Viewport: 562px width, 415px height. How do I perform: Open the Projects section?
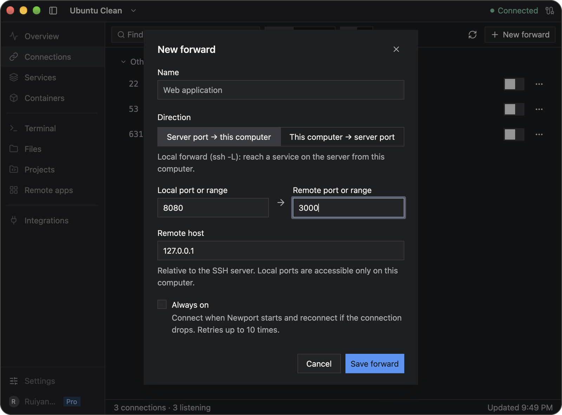click(52, 170)
